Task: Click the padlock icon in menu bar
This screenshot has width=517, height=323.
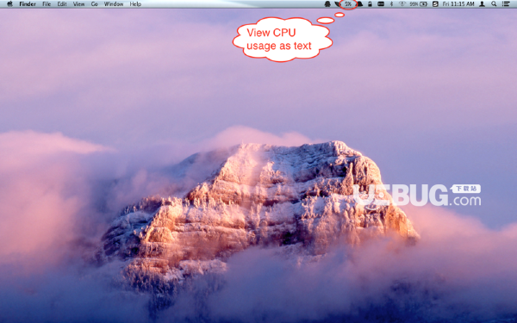Action: point(370,4)
